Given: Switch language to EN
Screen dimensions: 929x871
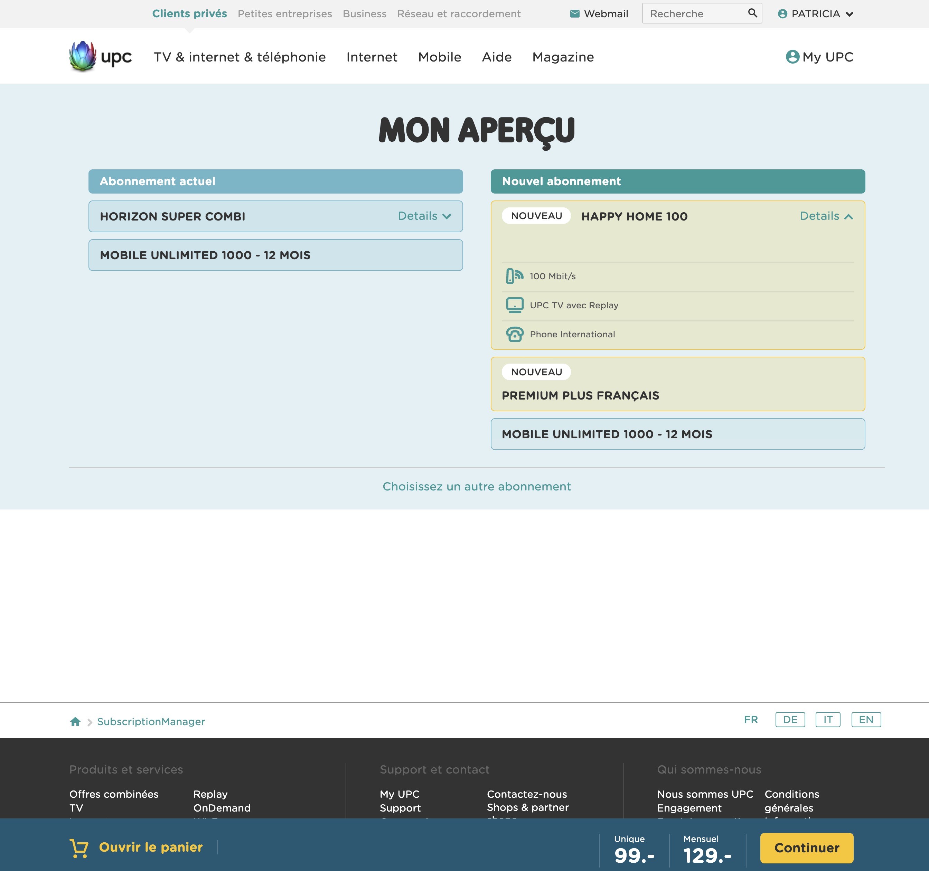Looking at the screenshot, I should click(865, 720).
